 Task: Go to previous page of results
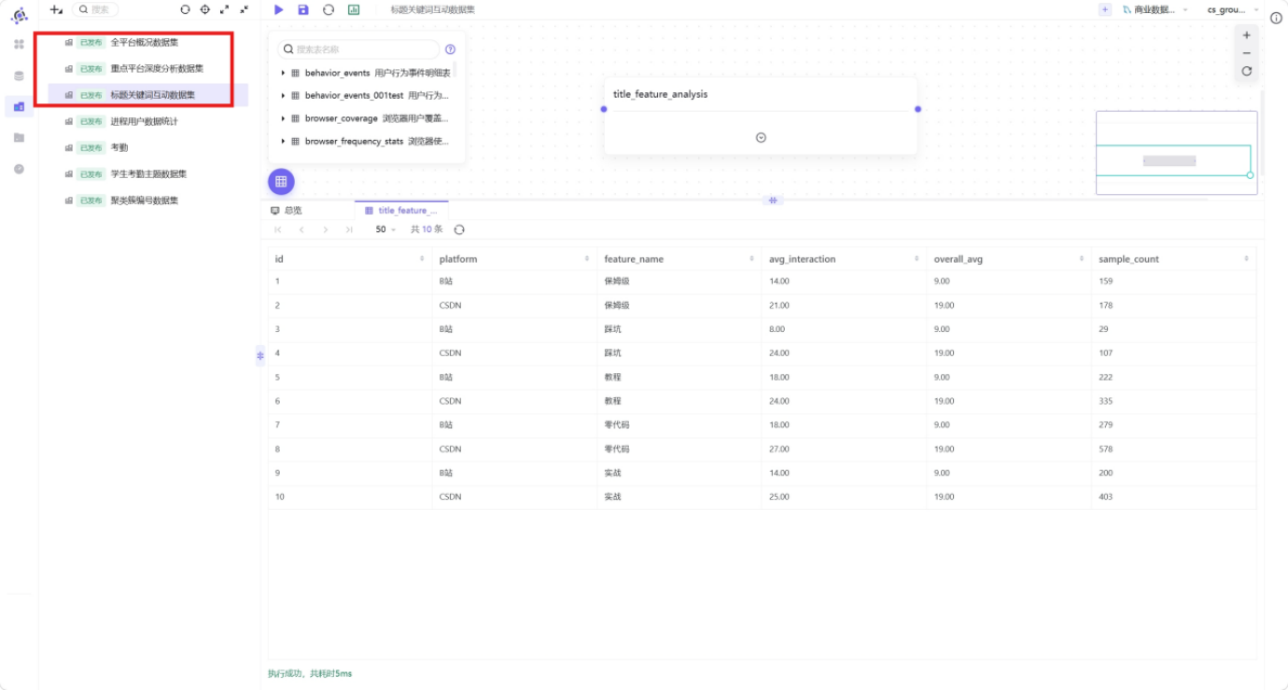coord(301,229)
